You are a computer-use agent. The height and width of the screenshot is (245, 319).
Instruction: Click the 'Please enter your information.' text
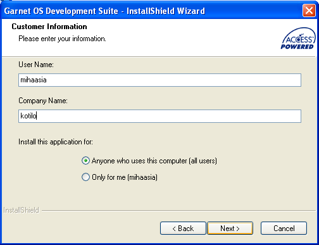pyautogui.click(x=62, y=39)
